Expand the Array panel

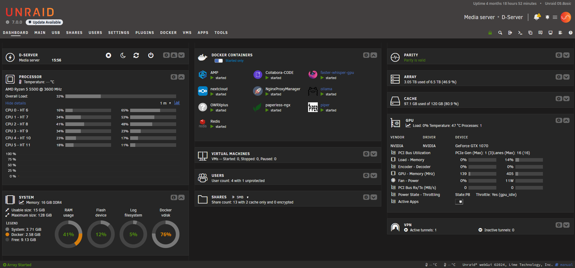click(x=566, y=77)
